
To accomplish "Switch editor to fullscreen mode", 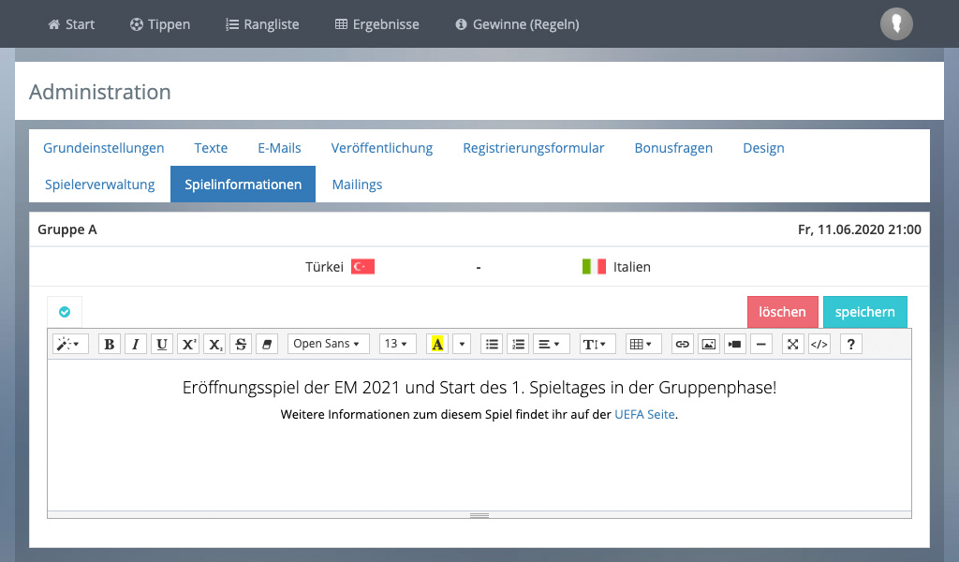I will [793, 344].
